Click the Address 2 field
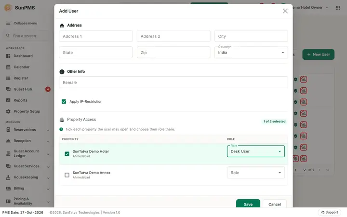Viewport: 347px width, 217px height. coord(173,36)
